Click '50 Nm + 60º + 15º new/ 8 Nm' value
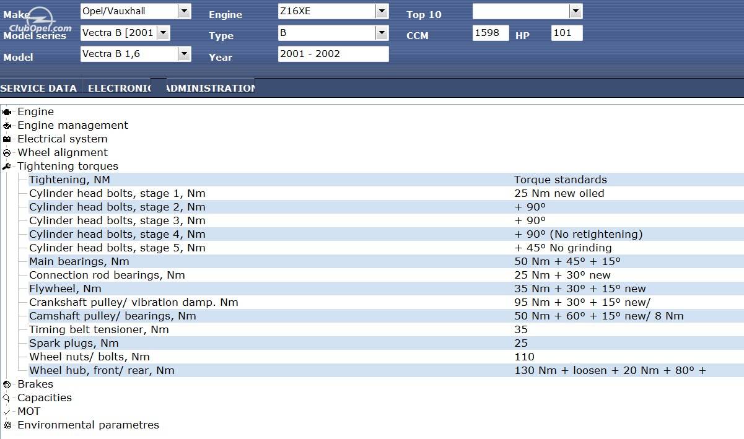Screen dimensions: 744x439 click(599, 316)
